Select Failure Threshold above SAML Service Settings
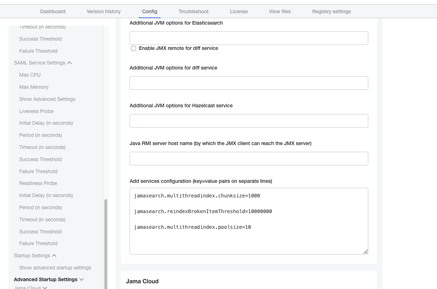 click(x=38, y=51)
